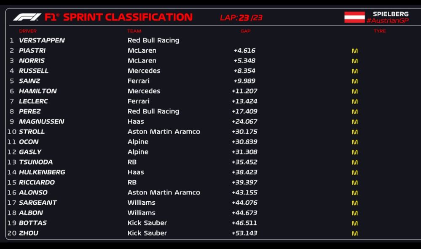Screen dimensions: 421x249
Task: Select the TEAM column header
Action: [x=134, y=31]
